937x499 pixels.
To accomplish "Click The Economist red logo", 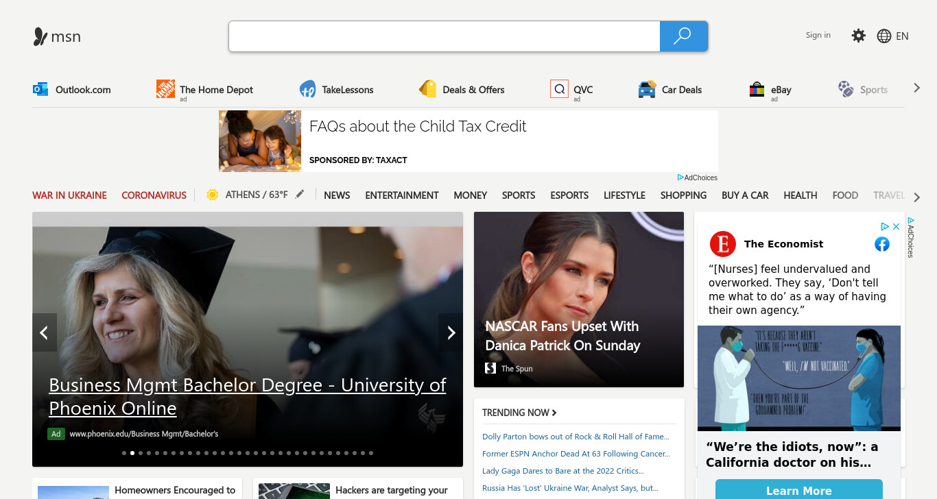I will [723, 244].
